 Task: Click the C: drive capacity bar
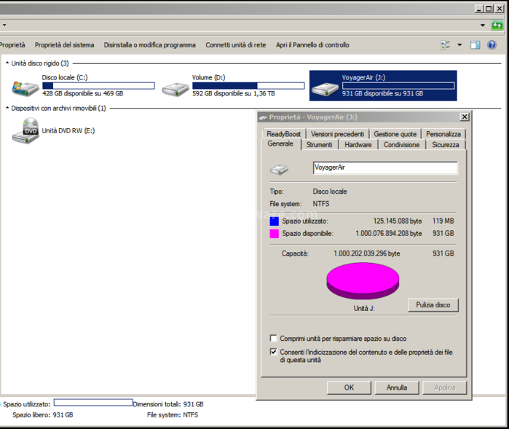point(98,86)
